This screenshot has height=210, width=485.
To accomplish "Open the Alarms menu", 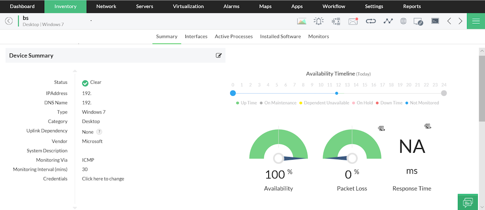I will pos(231,6).
